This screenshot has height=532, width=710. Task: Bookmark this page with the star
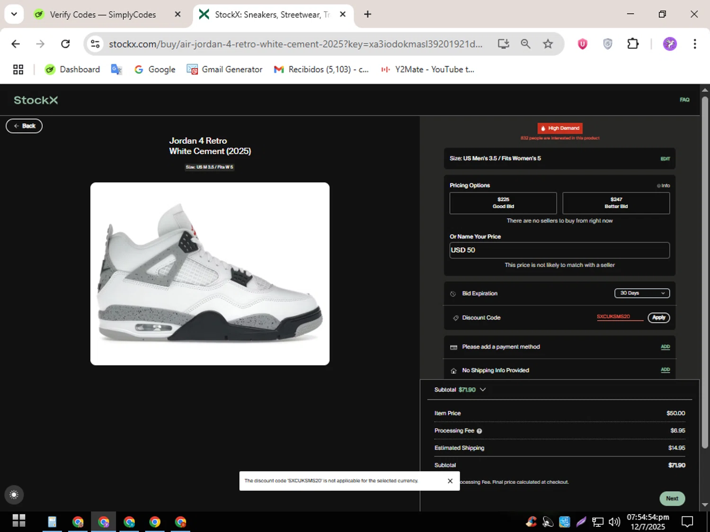point(548,44)
